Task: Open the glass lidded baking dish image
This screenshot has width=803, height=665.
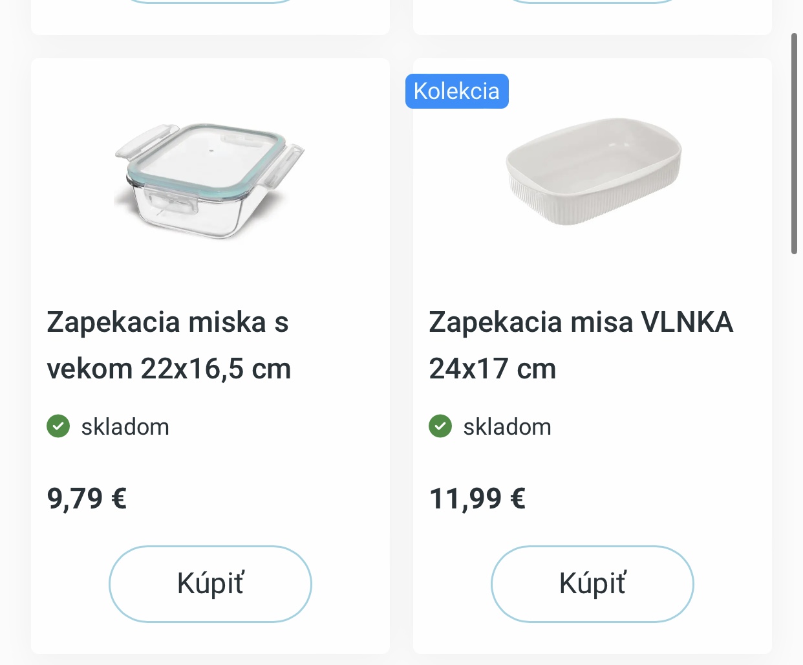Action: coord(209,180)
